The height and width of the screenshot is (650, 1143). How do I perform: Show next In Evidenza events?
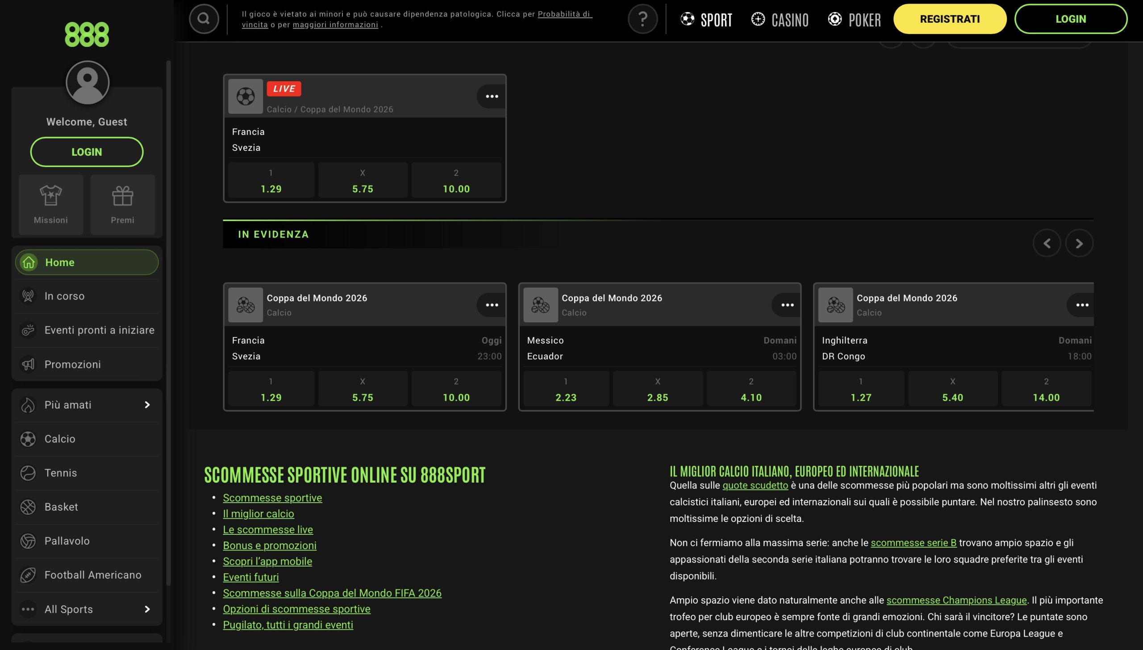(x=1079, y=243)
